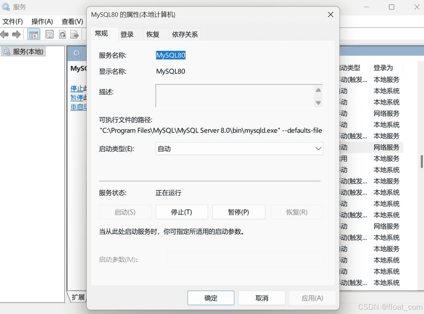Open the 启动类型 dropdown

click(x=239, y=149)
